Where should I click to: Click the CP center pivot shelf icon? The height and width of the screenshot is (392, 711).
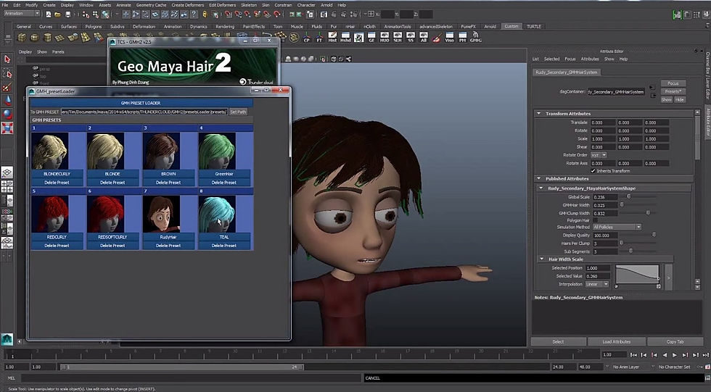coord(306,37)
